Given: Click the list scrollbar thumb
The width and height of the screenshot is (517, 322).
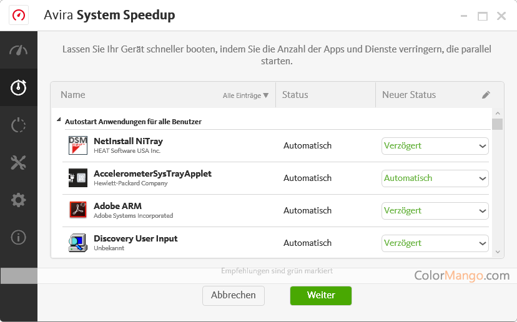Looking at the screenshot, I should (x=497, y=124).
